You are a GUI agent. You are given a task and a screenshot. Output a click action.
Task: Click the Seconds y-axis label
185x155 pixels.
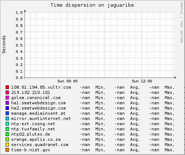pos(4,44)
